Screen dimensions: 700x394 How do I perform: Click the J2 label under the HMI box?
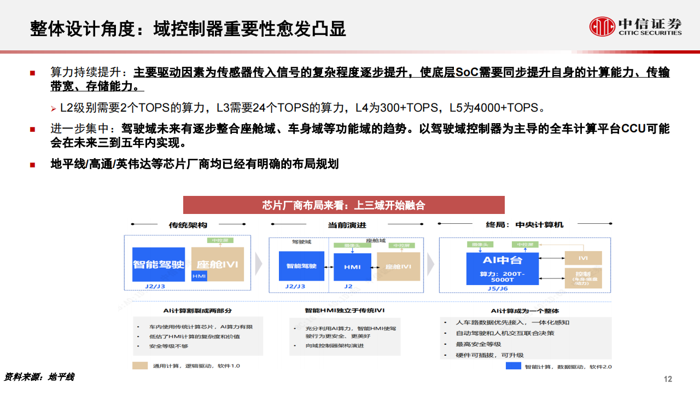point(348,286)
